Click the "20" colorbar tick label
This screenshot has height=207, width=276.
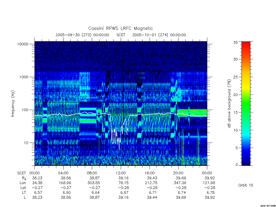[x=236, y=95]
